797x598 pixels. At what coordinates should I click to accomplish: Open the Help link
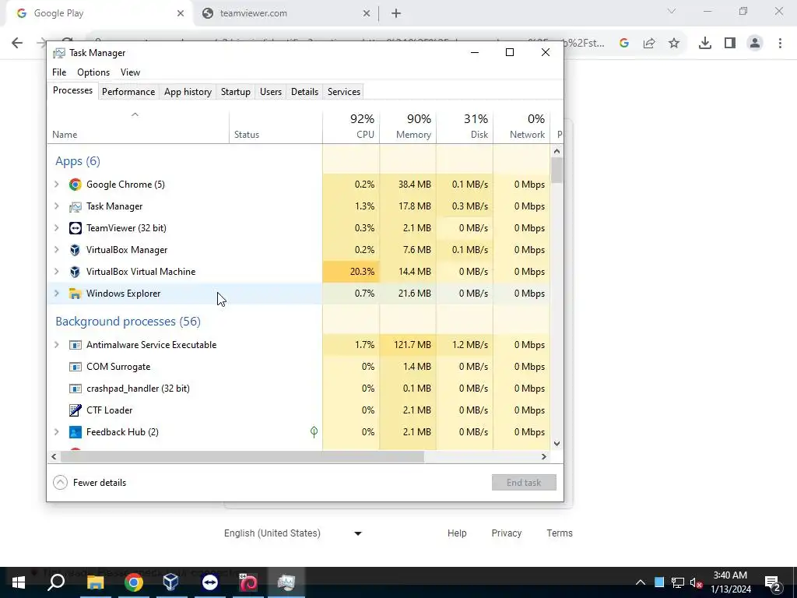click(x=457, y=533)
